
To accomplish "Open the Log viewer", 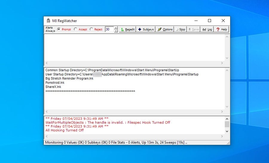I will (x=207, y=30).
